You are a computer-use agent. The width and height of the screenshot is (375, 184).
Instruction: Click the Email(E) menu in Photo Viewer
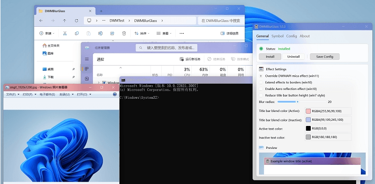48,95
